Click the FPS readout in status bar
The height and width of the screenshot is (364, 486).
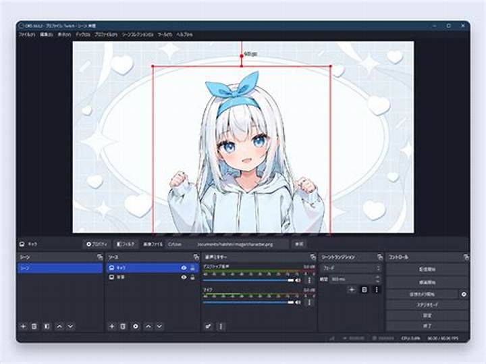[x=442, y=338]
